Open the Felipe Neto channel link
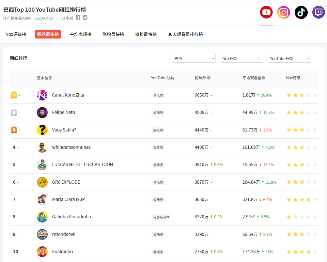 pos(63,112)
